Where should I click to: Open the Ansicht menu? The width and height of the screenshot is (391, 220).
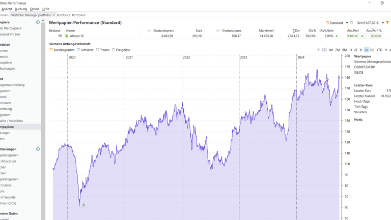coord(7,9)
